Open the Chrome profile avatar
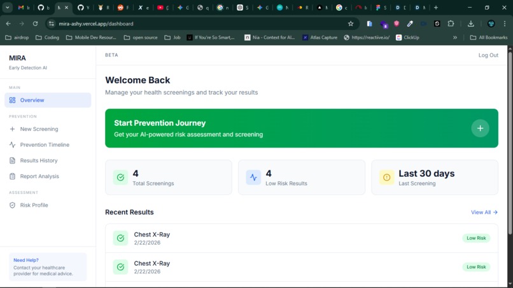The height and width of the screenshot is (288, 513). click(491, 24)
